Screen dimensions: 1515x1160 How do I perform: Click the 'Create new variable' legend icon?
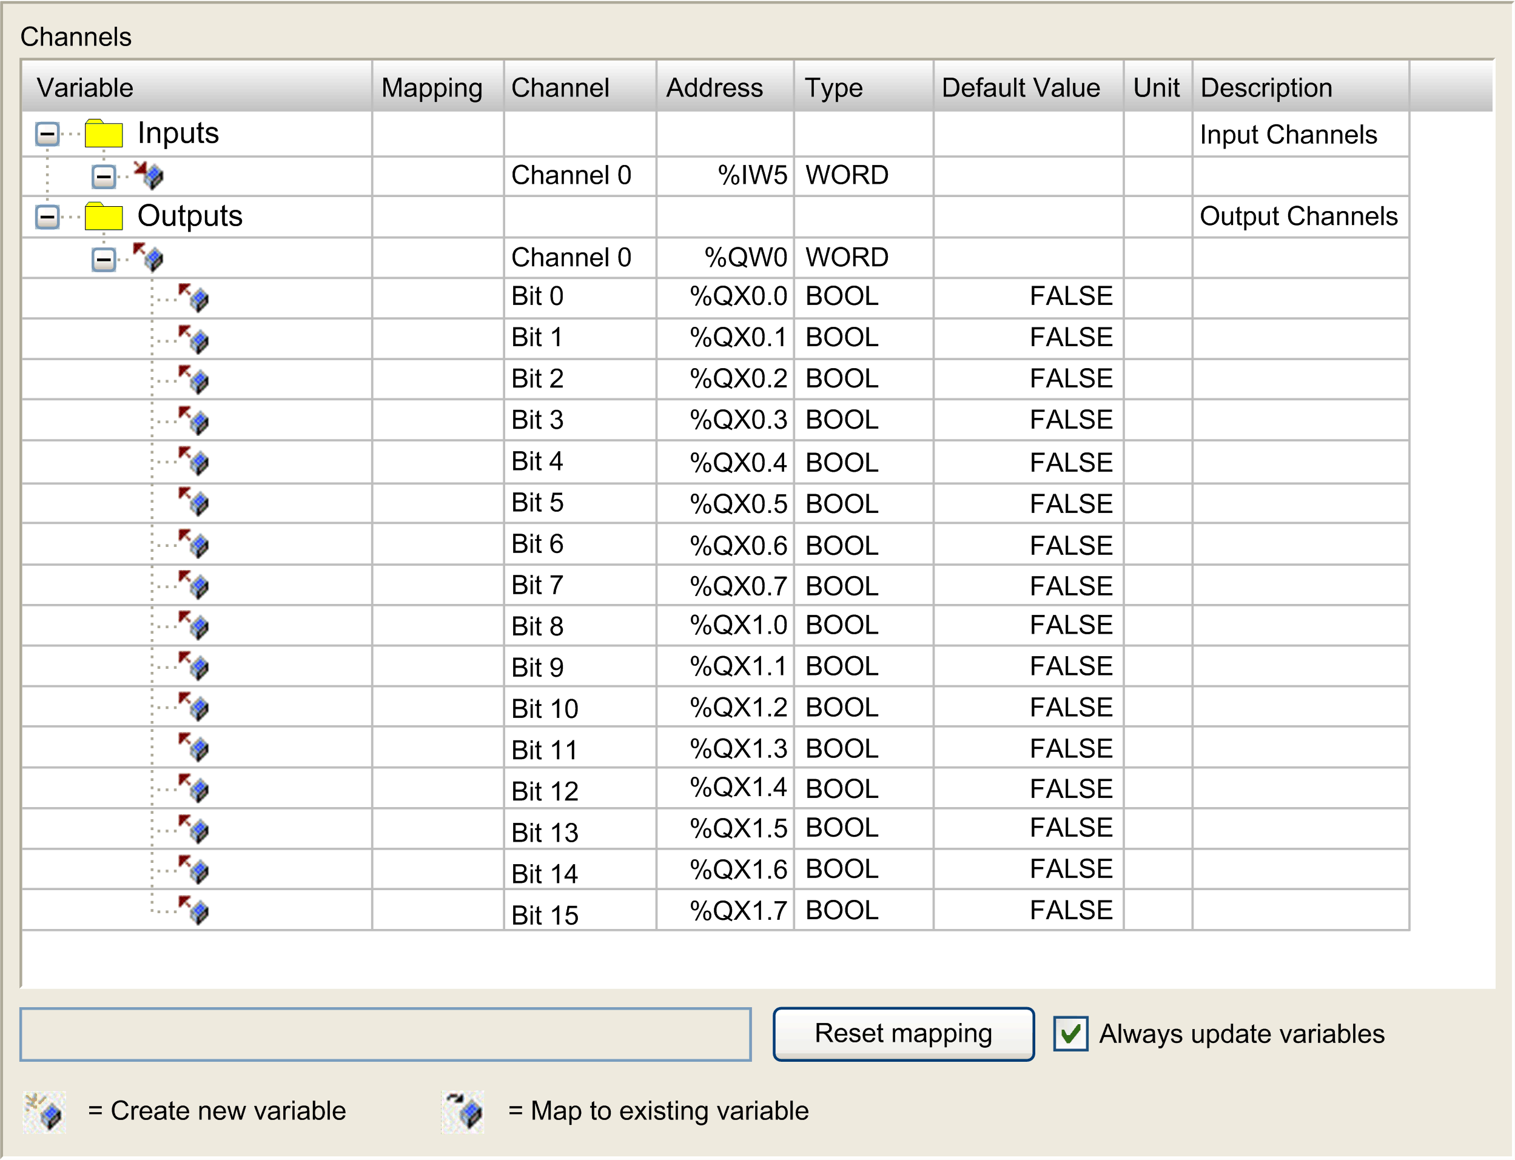(x=43, y=1111)
